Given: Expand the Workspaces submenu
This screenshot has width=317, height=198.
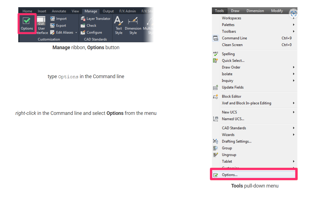Looking at the screenshot, I should [294, 18].
